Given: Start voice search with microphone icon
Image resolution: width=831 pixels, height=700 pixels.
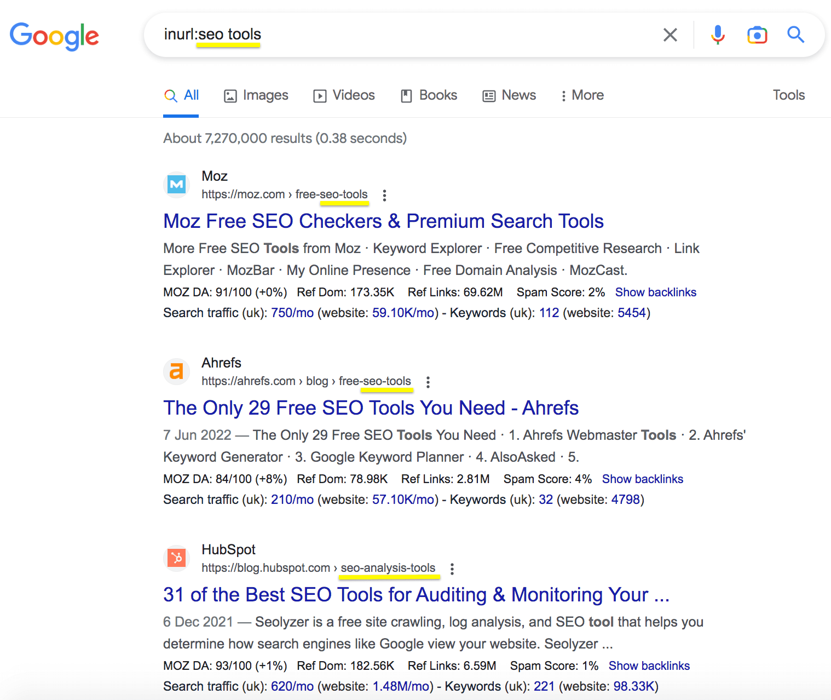Looking at the screenshot, I should (x=718, y=35).
